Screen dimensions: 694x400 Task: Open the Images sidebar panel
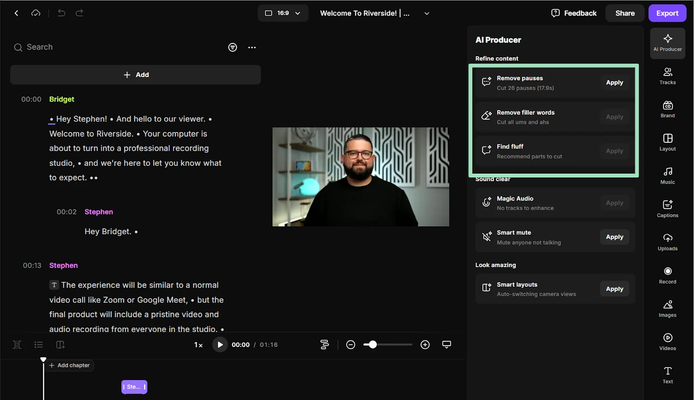668,309
